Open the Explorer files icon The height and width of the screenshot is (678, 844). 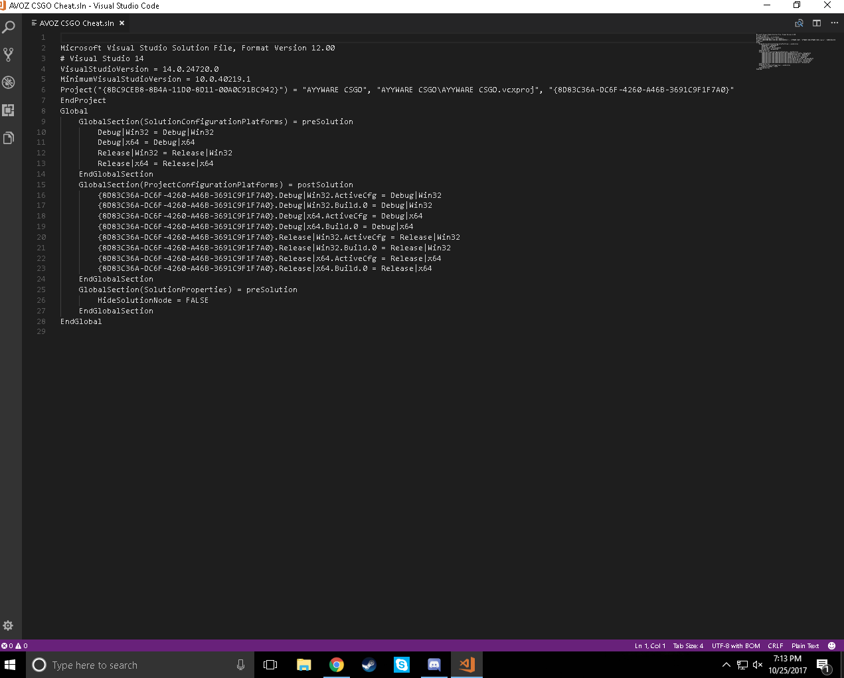coord(9,138)
